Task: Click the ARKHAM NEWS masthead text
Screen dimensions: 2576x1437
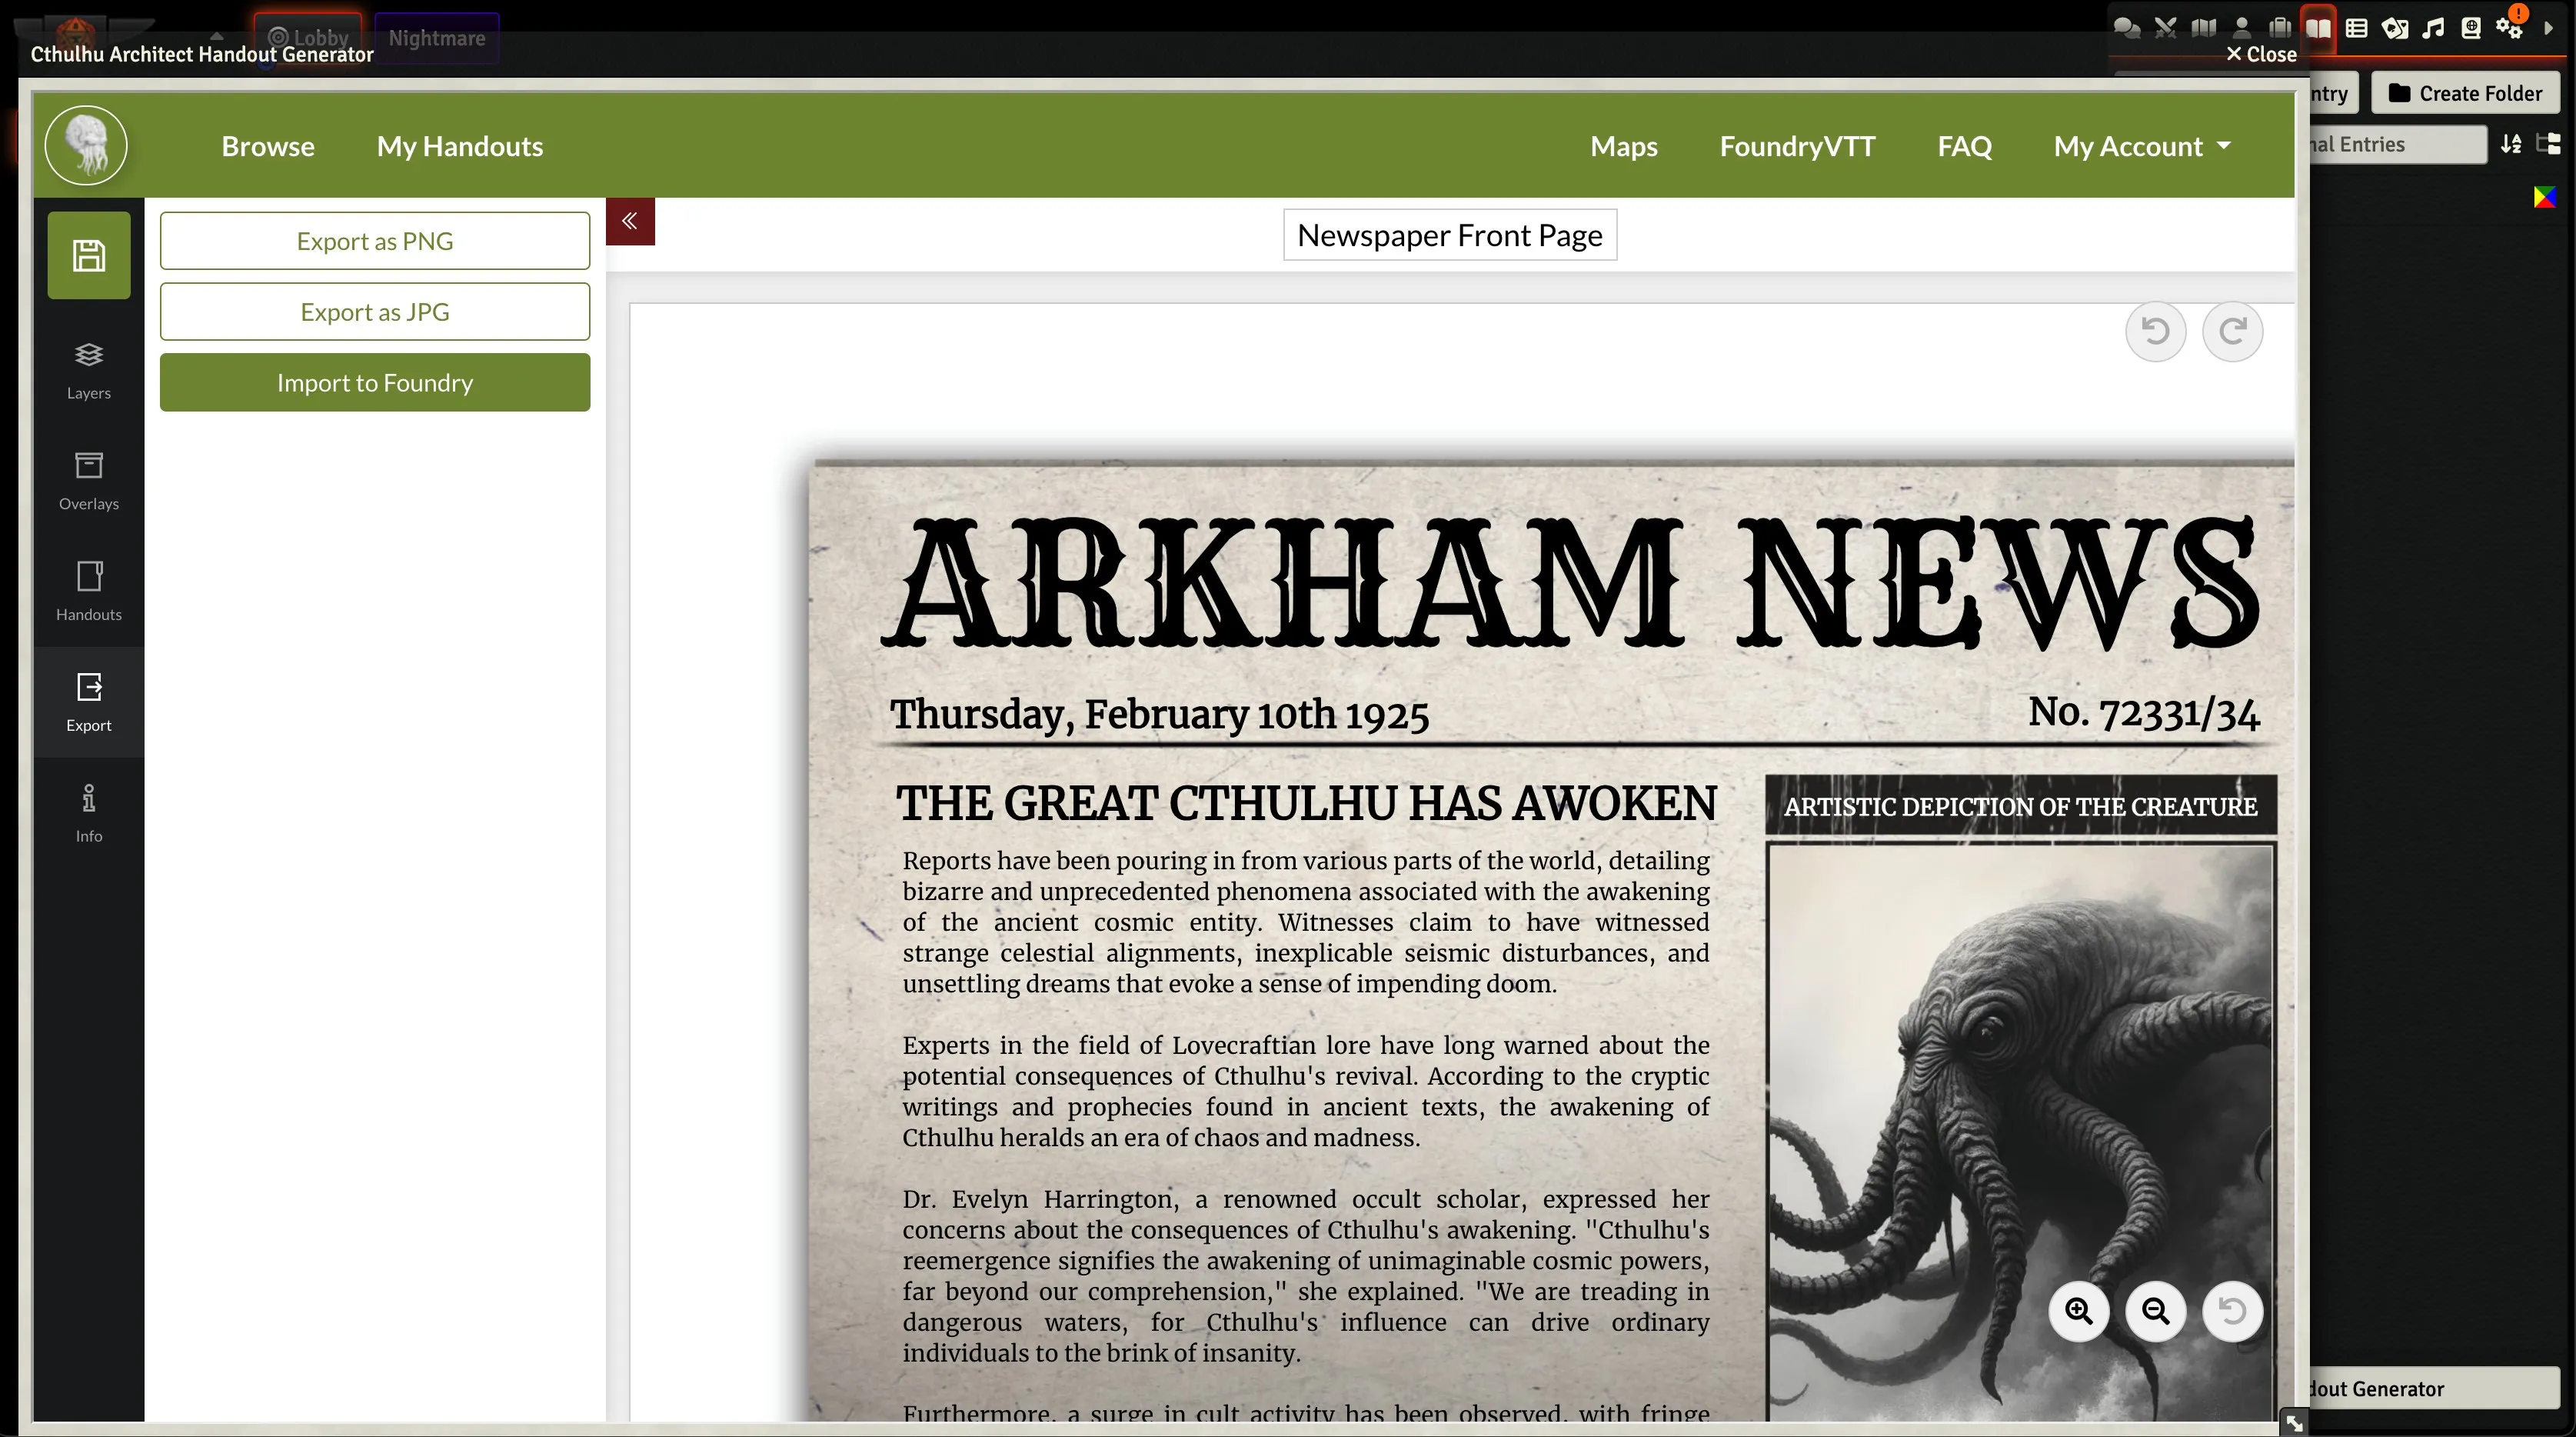Action: coord(1570,582)
